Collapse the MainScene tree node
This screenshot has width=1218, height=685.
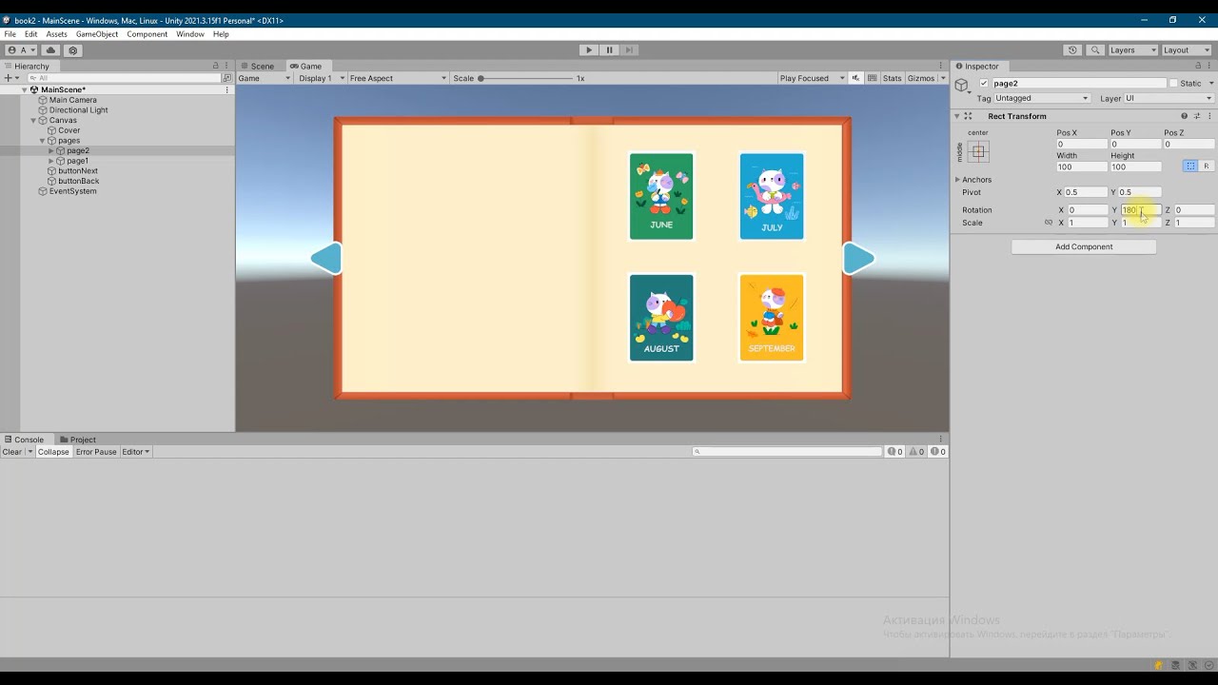[x=25, y=89]
